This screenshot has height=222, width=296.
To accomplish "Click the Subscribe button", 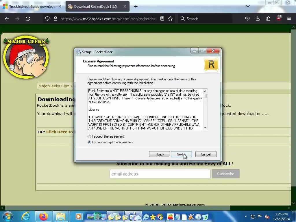I will [225, 174].
